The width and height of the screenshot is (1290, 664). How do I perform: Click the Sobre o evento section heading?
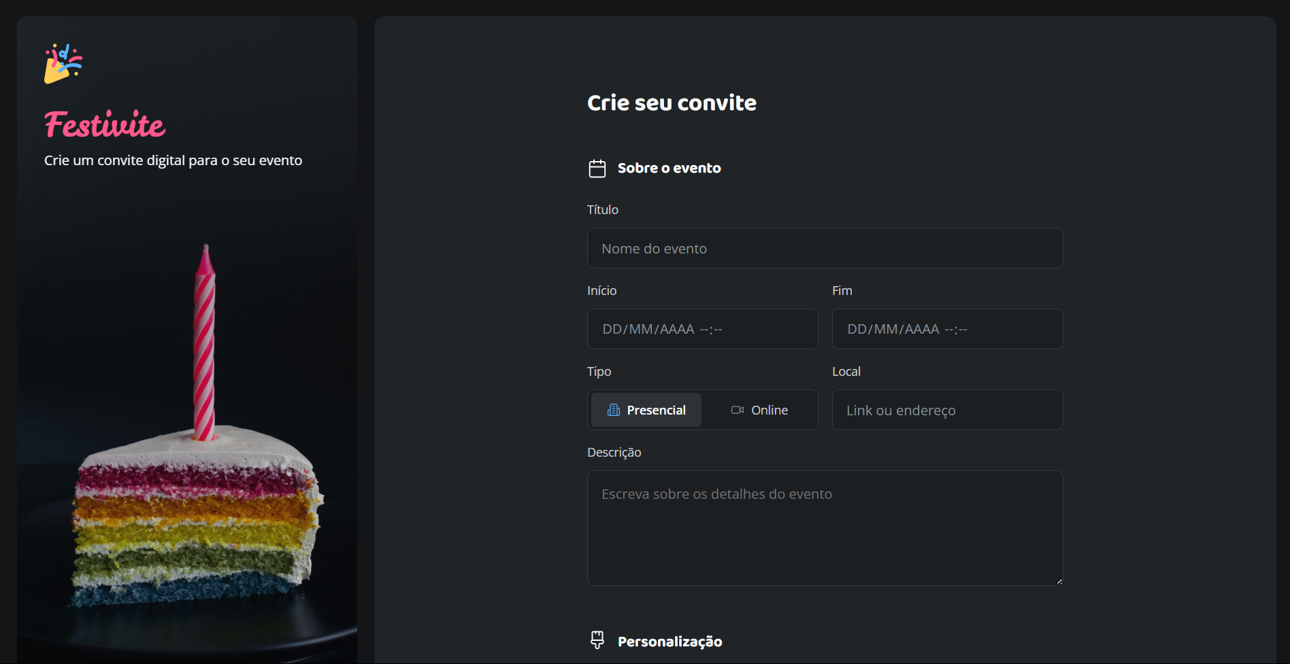point(669,168)
